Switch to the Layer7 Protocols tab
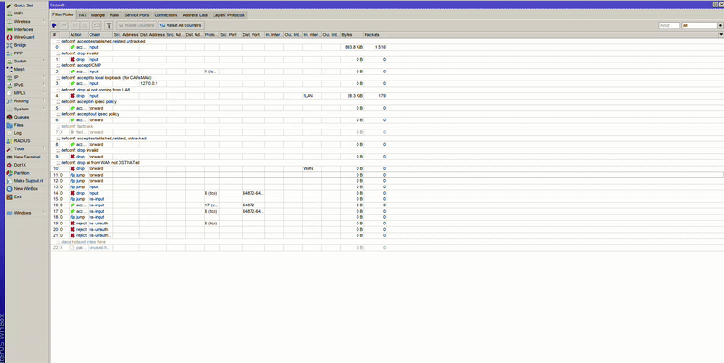The height and width of the screenshot is (363, 724). [229, 15]
